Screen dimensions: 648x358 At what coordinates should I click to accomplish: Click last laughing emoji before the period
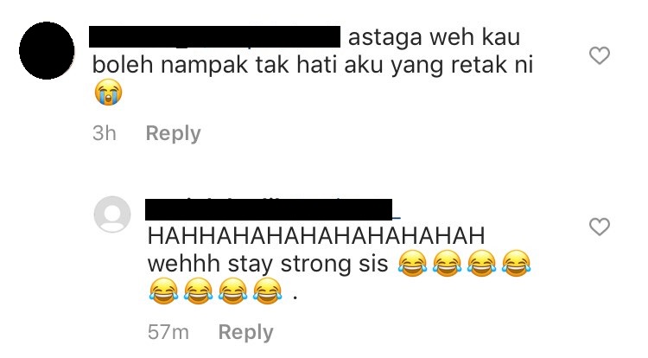[267, 291]
